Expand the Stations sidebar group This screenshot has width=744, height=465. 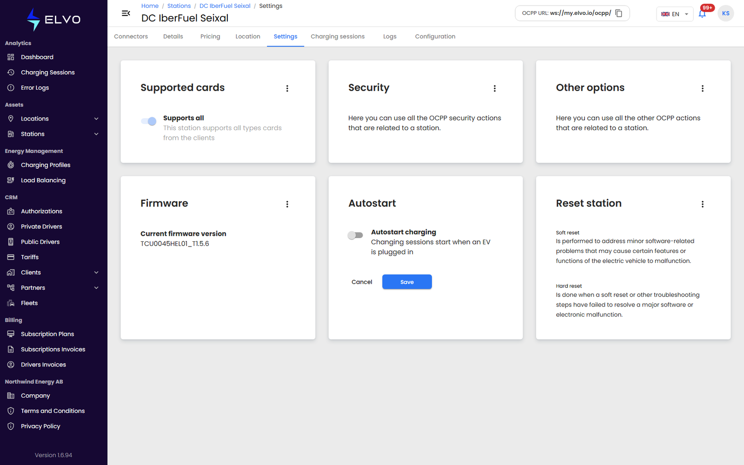click(96, 134)
